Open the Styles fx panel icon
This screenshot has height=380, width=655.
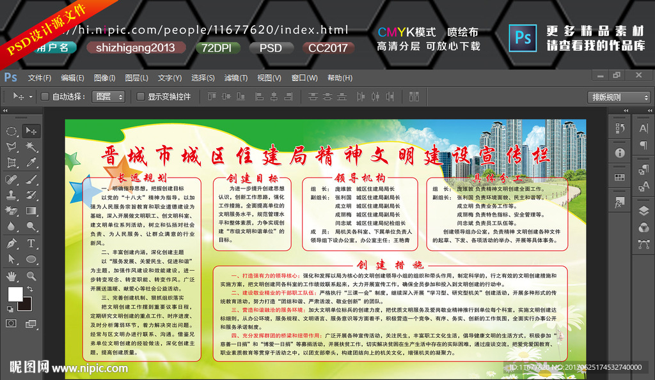(620, 202)
